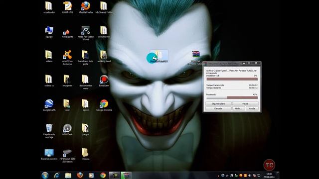The width and height of the screenshot is (319, 179).
Task: Open the Windows Start menu orb
Action: (x=45, y=176)
